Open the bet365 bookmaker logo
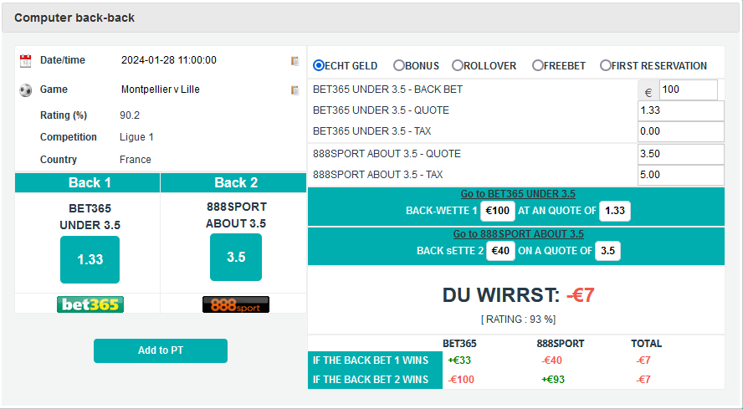This screenshot has width=743, height=409. pos(90,304)
